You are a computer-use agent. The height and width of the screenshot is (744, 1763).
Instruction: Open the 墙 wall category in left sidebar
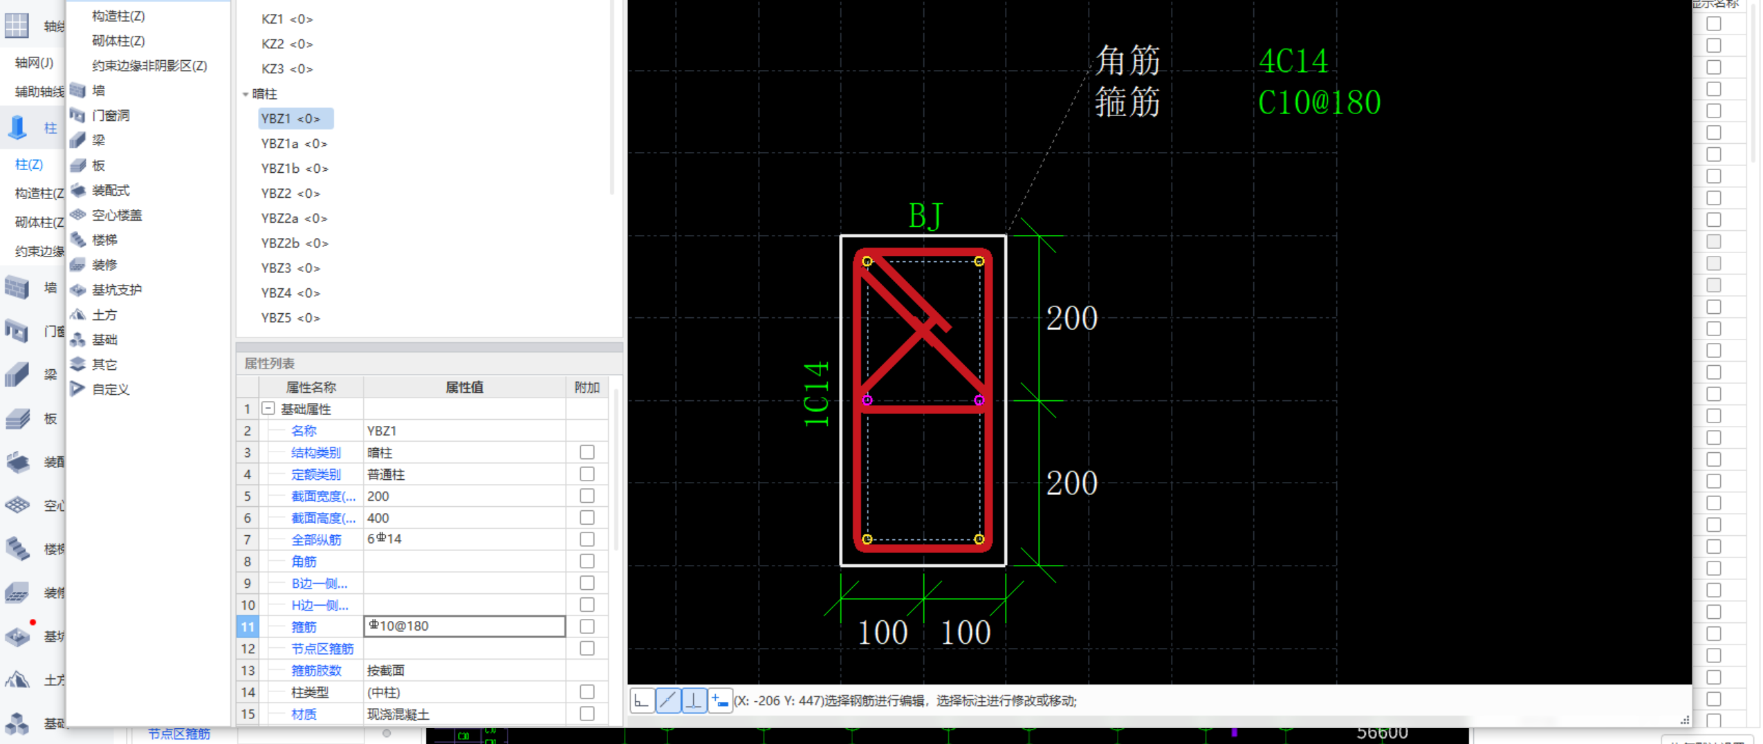pos(17,288)
